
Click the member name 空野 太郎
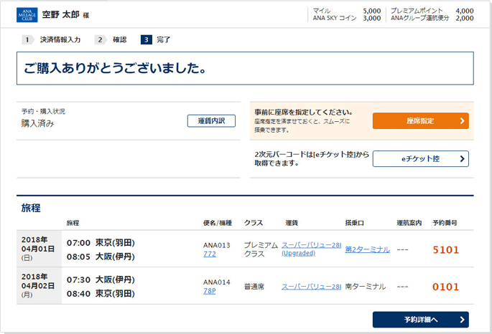61,14
